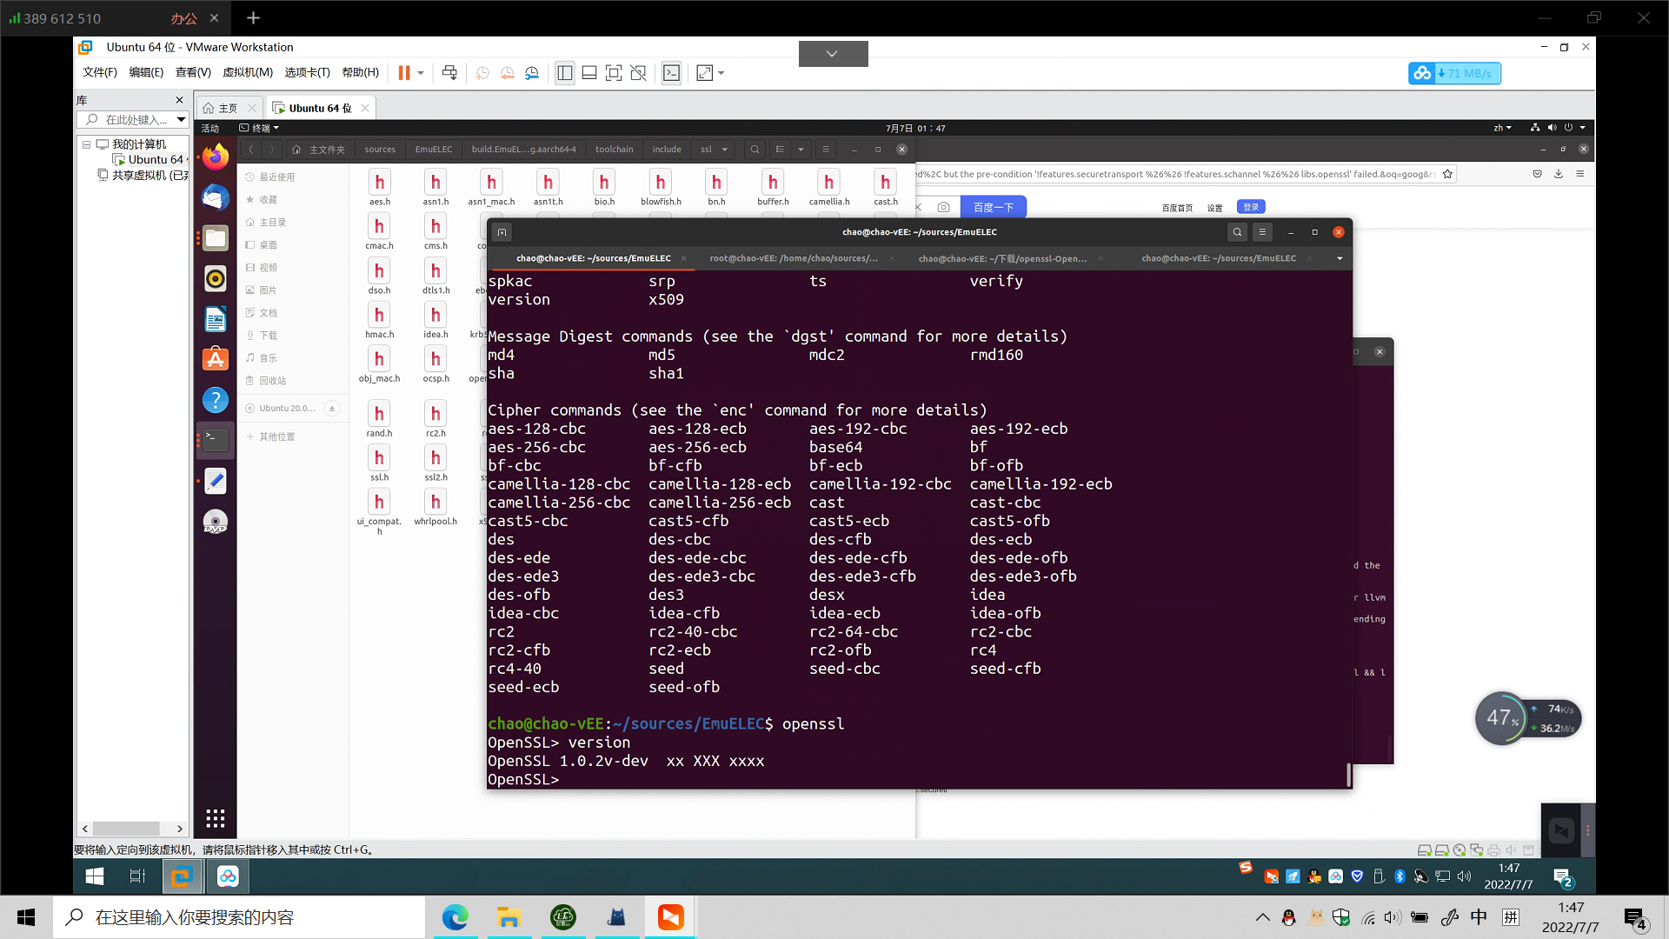The image size is (1669, 939).
Task: Toggle the library sidebar visibility
Action: coord(564,73)
